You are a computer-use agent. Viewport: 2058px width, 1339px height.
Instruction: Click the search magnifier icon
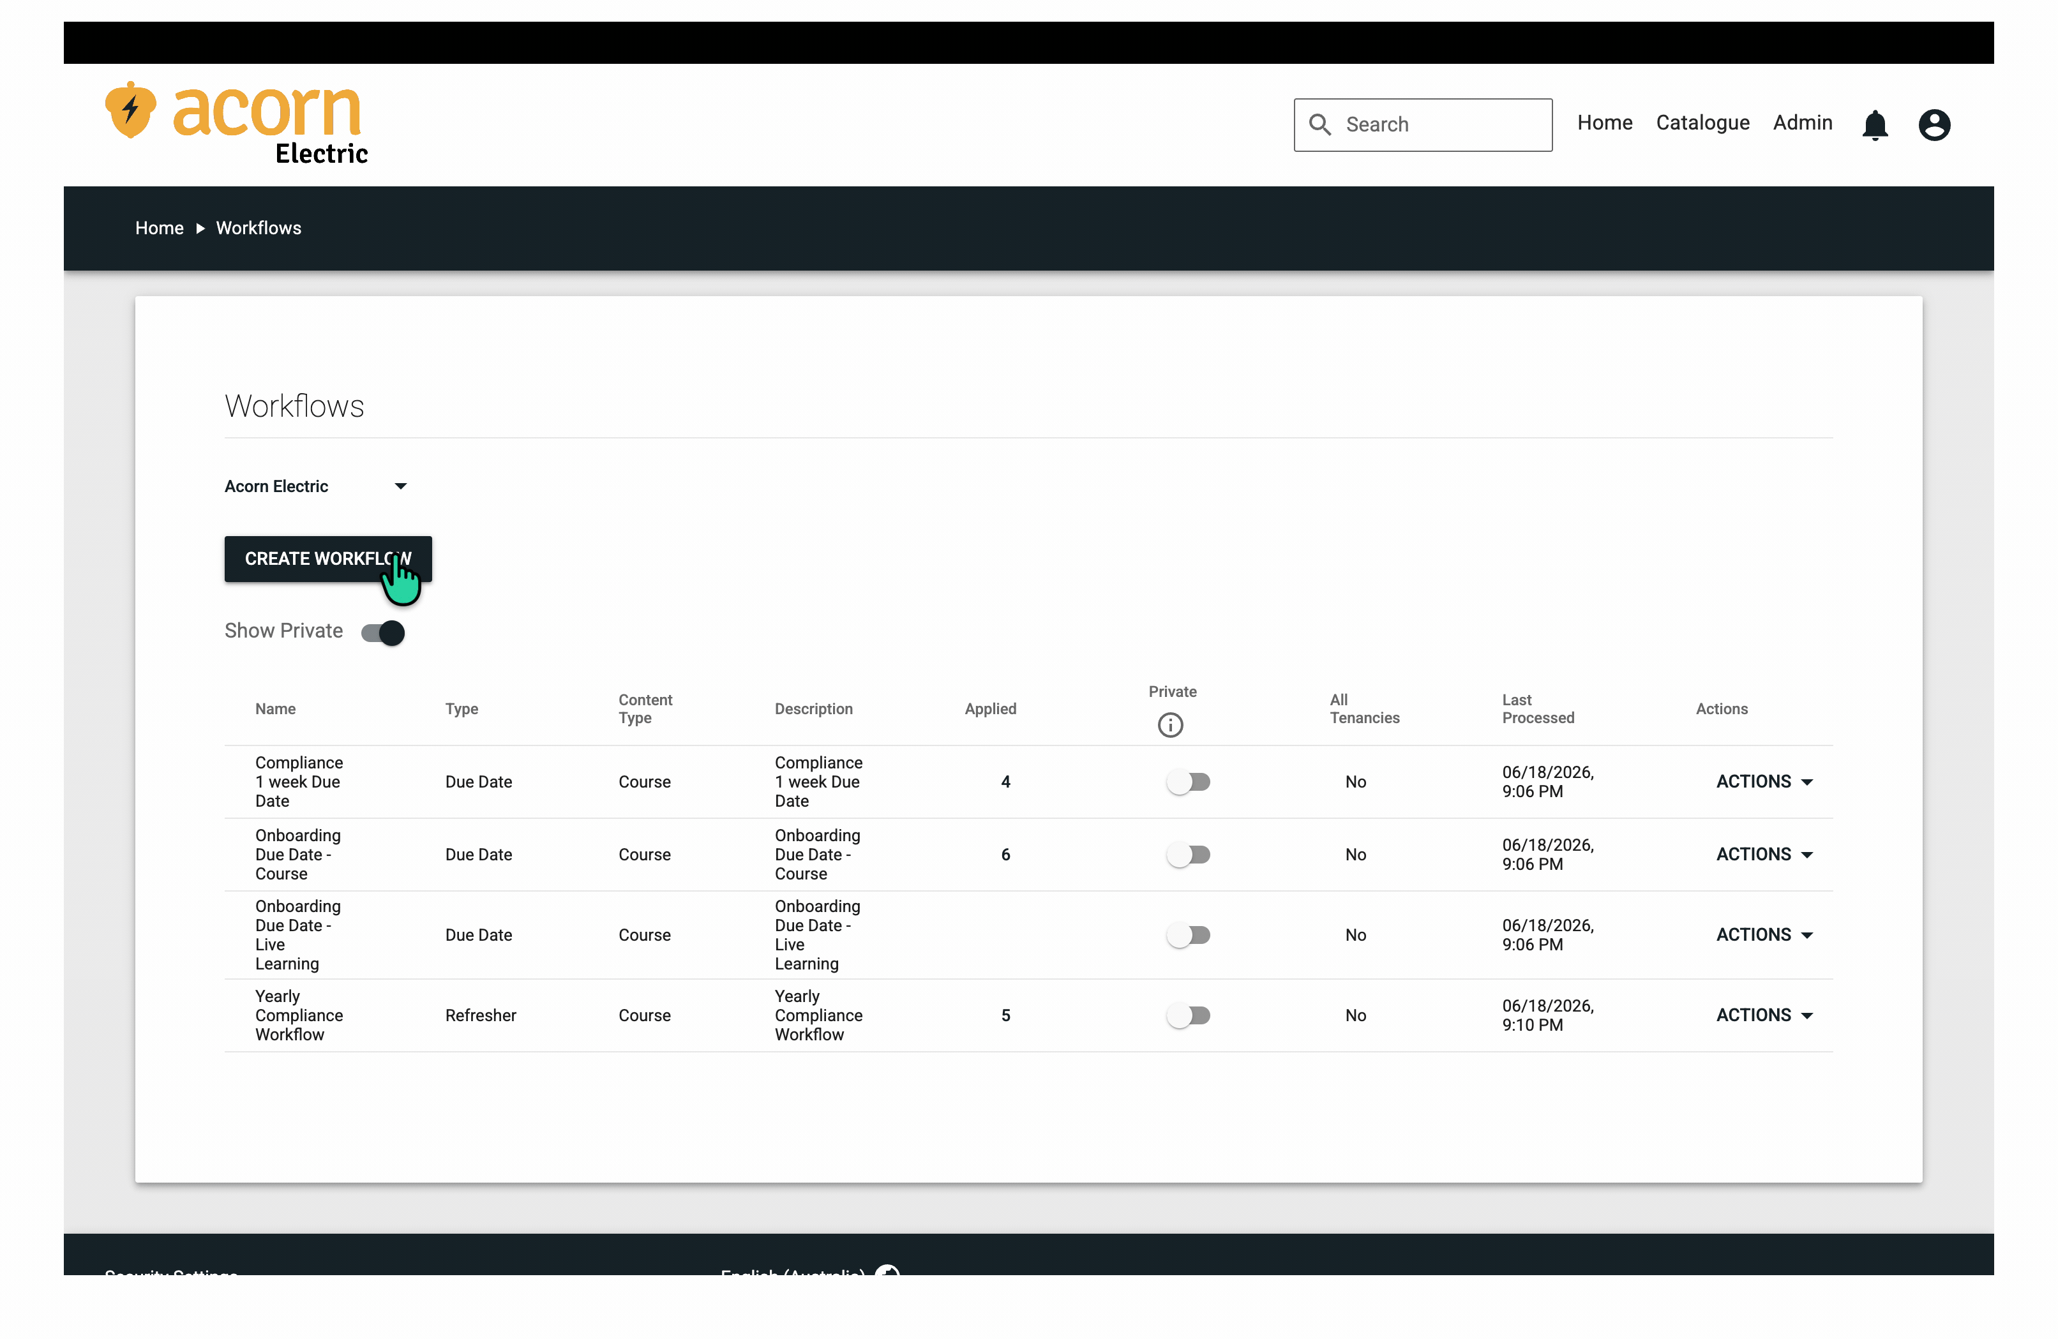point(1319,124)
